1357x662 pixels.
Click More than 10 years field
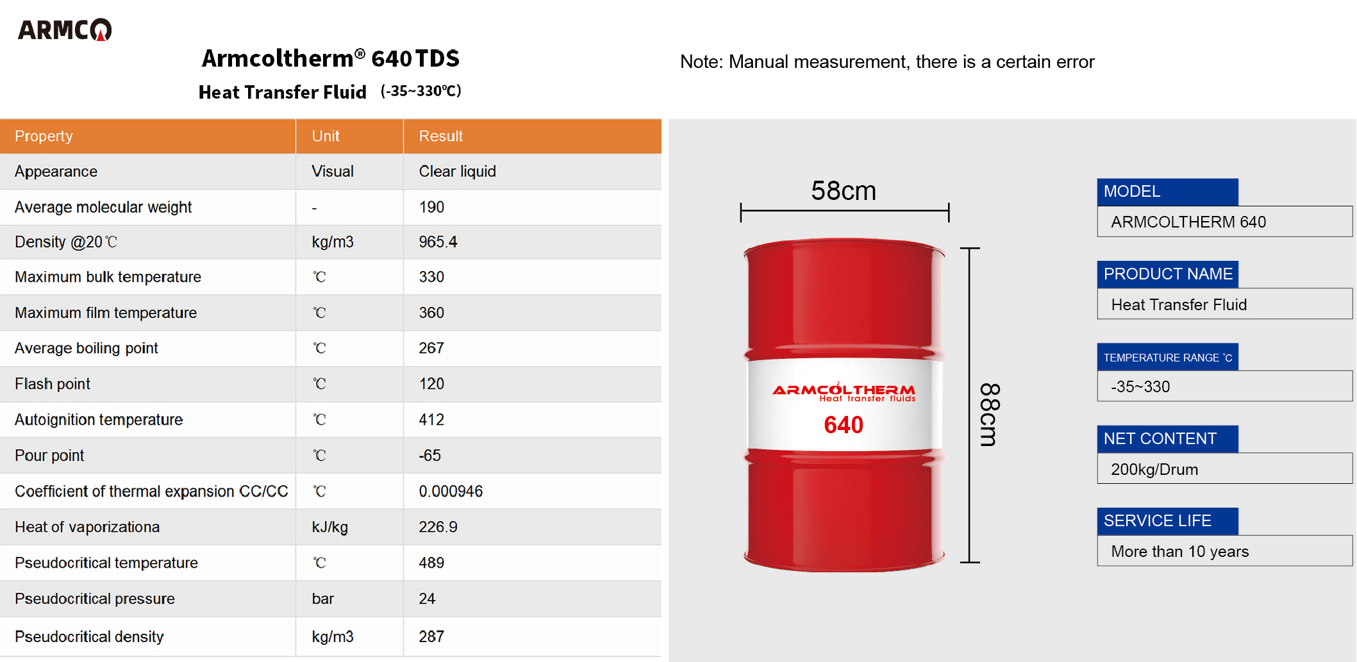(x=1224, y=551)
